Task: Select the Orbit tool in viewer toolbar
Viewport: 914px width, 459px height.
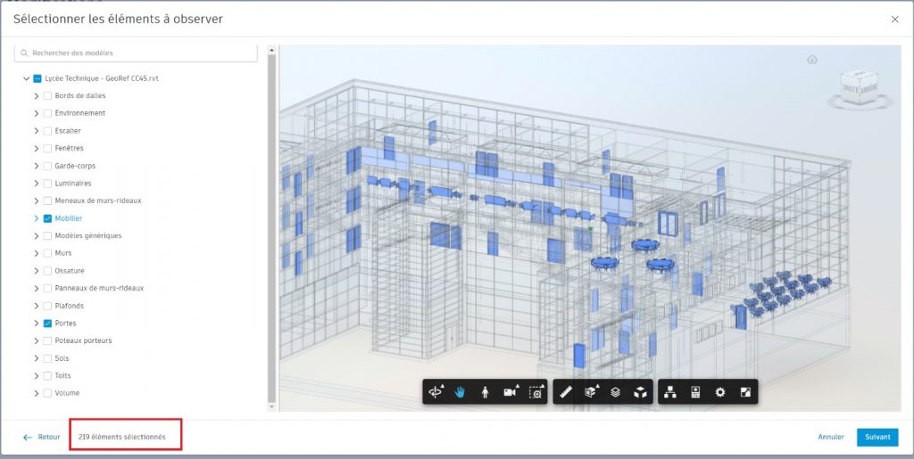Action: [436, 392]
